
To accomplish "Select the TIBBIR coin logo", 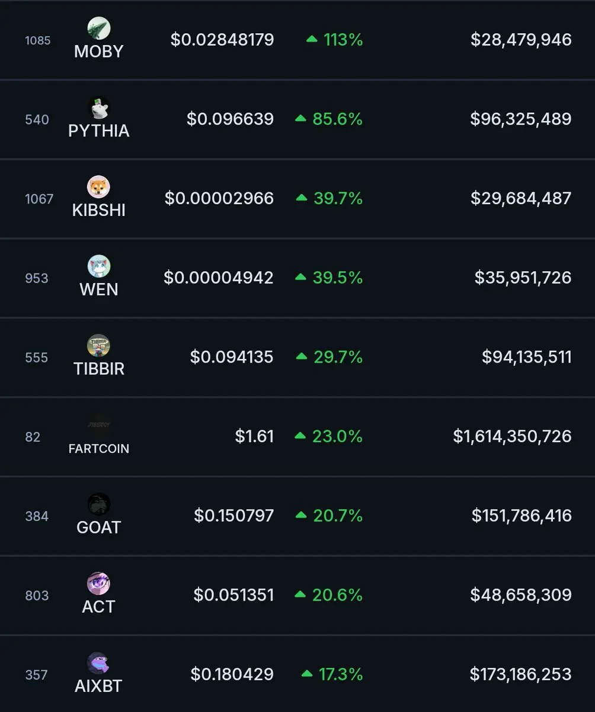I will pos(99,346).
